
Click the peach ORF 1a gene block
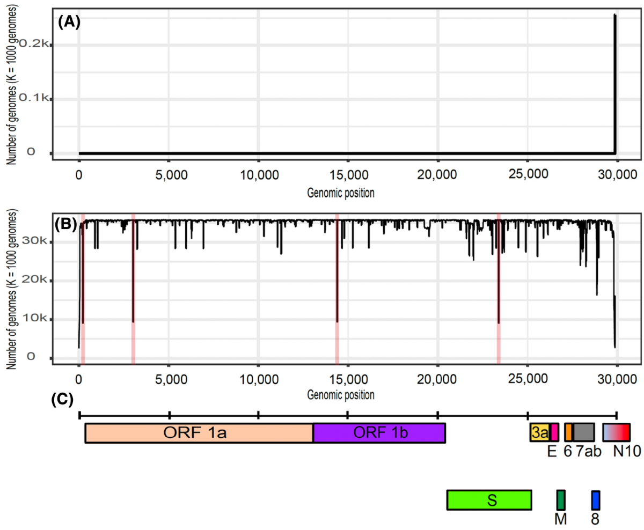coord(199,433)
